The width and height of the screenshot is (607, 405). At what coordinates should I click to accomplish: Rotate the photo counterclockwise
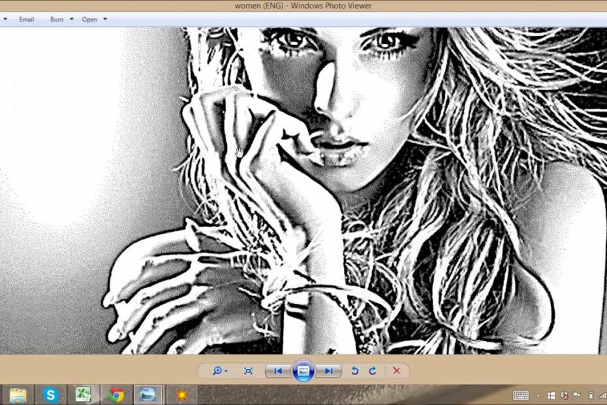tap(354, 371)
